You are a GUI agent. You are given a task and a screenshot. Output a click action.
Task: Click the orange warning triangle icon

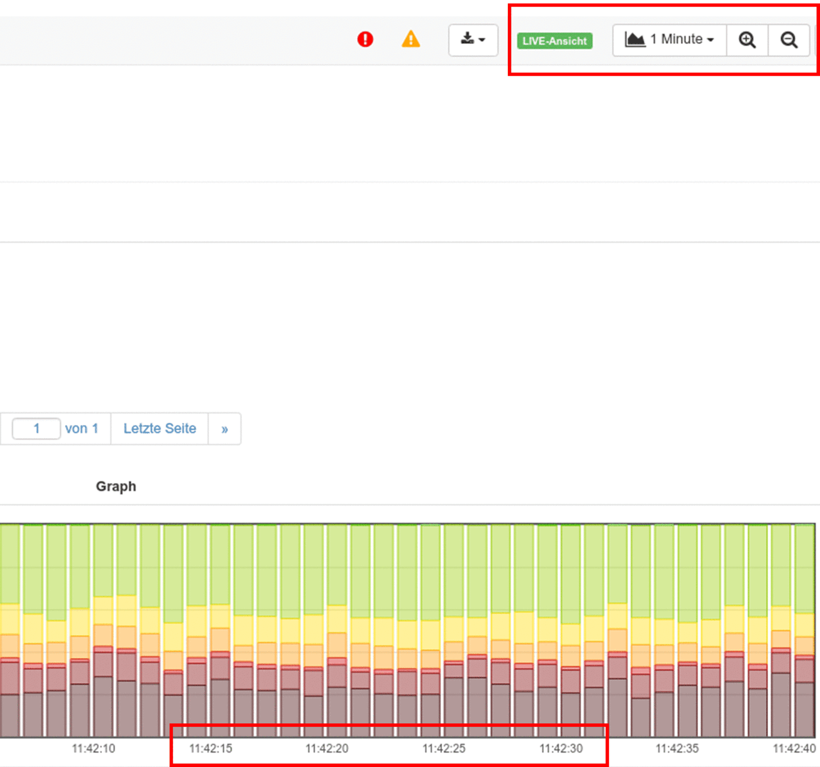[x=411, y=39]
